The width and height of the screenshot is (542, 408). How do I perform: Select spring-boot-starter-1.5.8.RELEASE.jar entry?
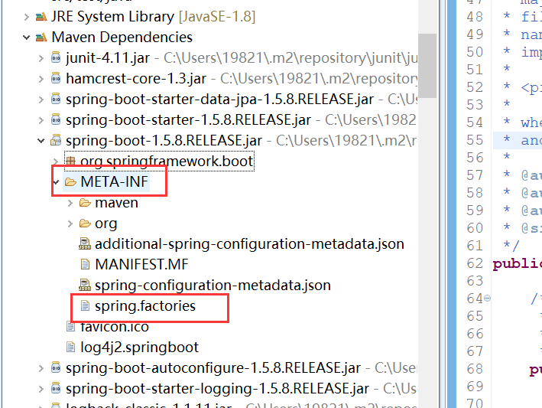188,120
